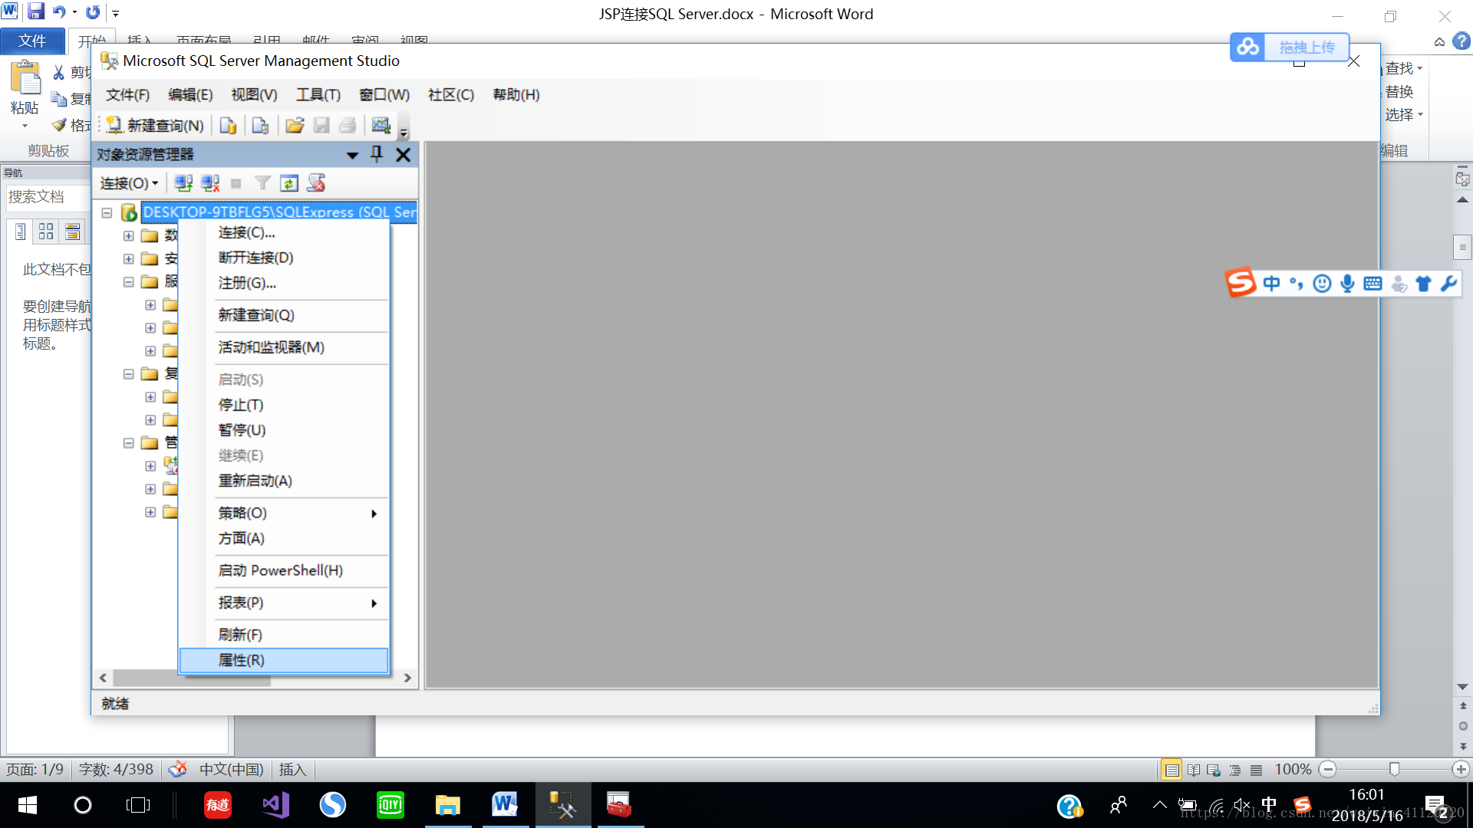Click the zoom in plus button in Word
1473x828 pixels.
click(x=1461, y=769)
